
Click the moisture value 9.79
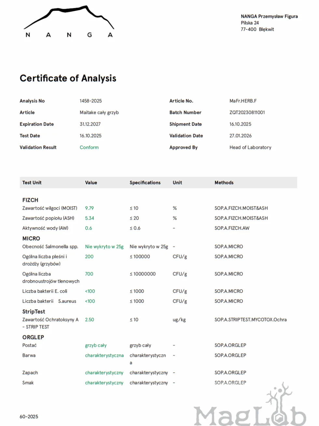(x=90, y=208)
